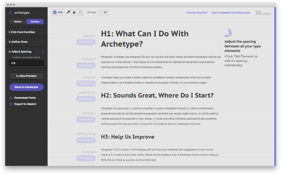Click the right-edge purple scrollbar
Image resolution: width=281 pixels, height=174 pixels.
point(275,87)
